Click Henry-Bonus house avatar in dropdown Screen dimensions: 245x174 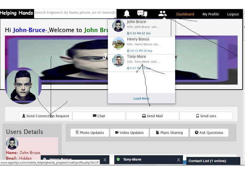[118, 43]
